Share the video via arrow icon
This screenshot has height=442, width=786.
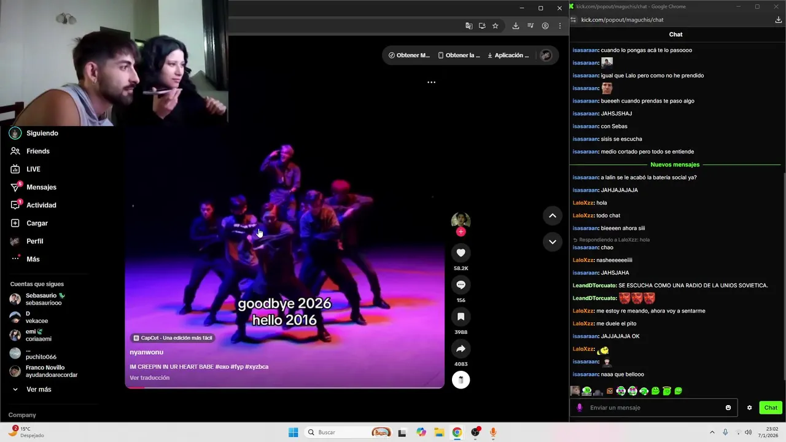(461, 349)
